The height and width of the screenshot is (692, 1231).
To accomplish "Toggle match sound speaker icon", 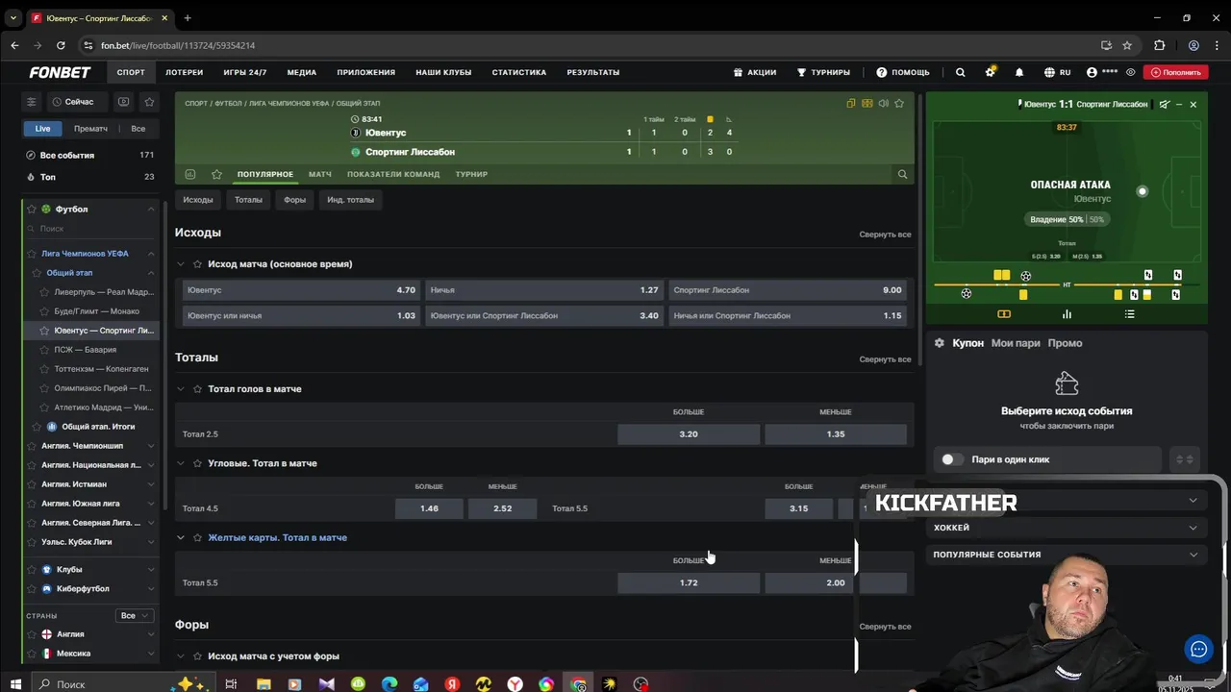I will click(883, 103).
